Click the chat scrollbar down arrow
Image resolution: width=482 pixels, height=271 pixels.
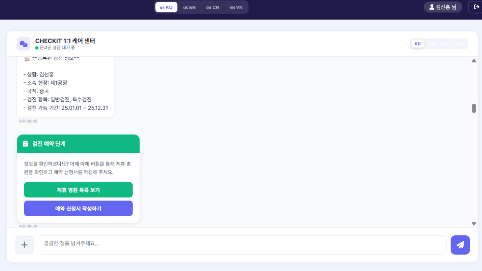[474, 223]
